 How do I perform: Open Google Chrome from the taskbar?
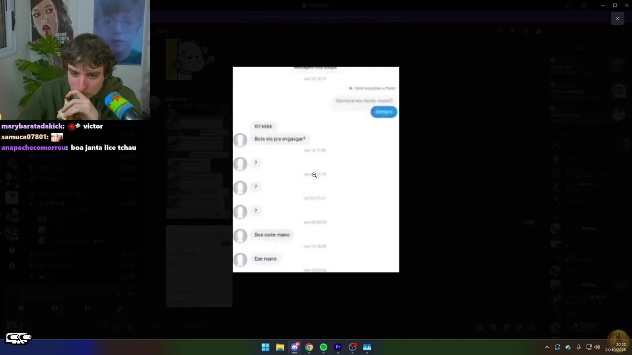click(x=309, y=347)
